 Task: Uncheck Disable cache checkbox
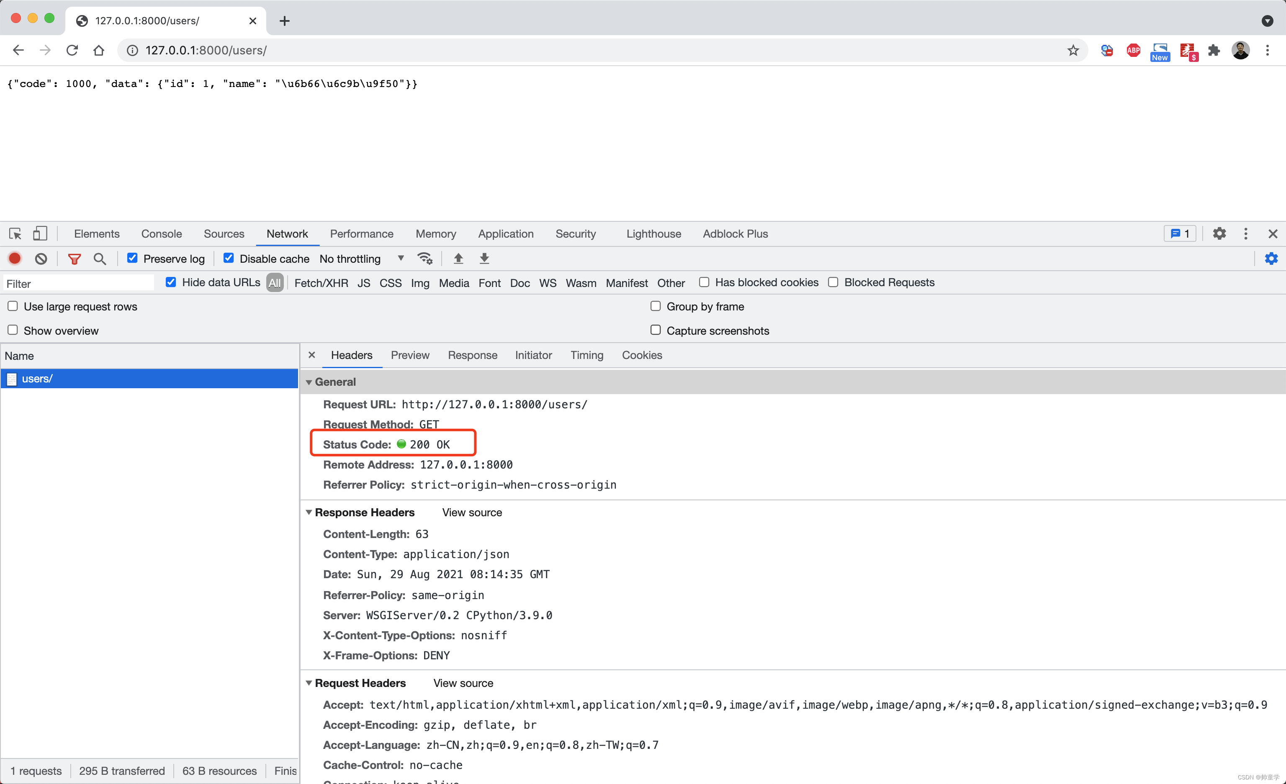229,258
